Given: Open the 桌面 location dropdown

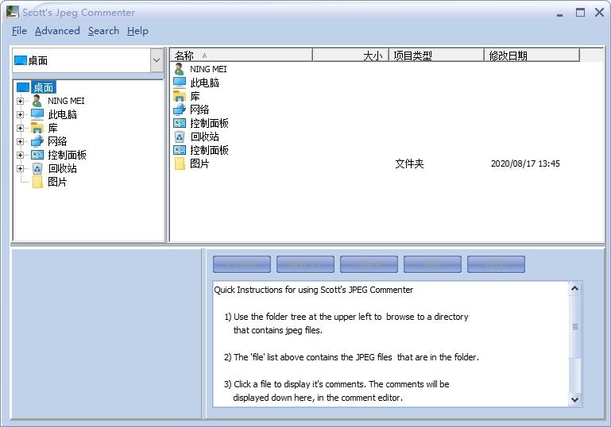Looking at the screenshot, I should [x=156, y=60].
